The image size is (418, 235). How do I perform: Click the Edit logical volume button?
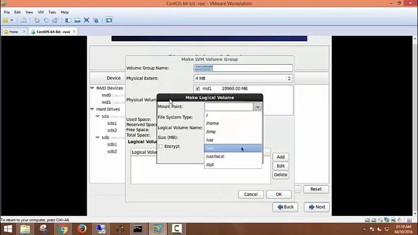click(x=280, y=166)
